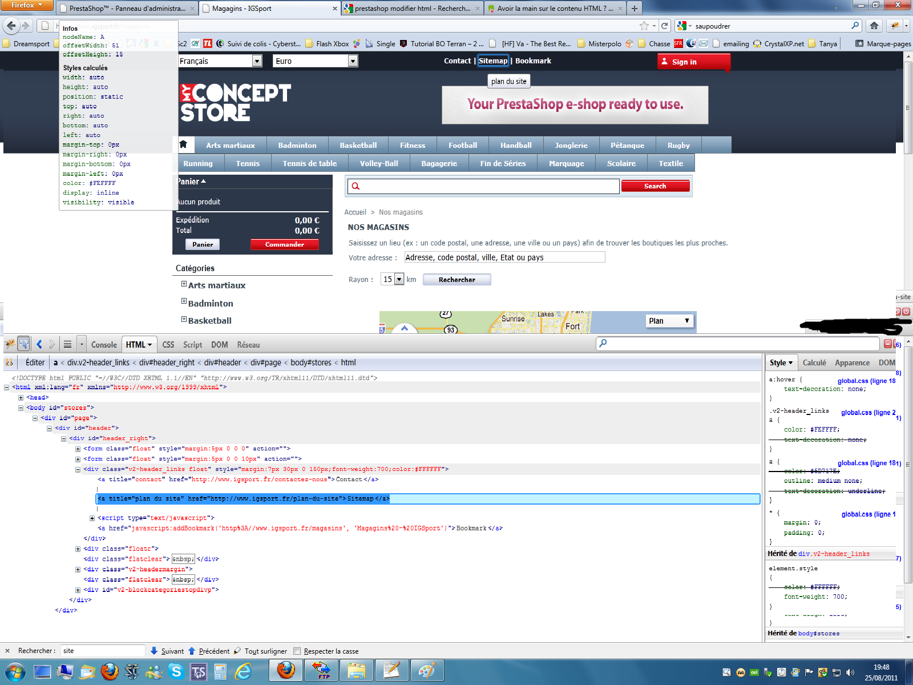Open Internet Explorer from the taskbar
Viewport: 913px width, 685px height.
(x=244, y=672)
